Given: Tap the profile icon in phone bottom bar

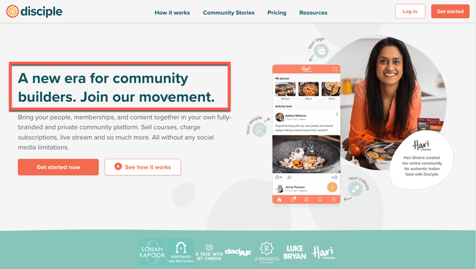Looking at the screenshot, I should tap(306, 199).
